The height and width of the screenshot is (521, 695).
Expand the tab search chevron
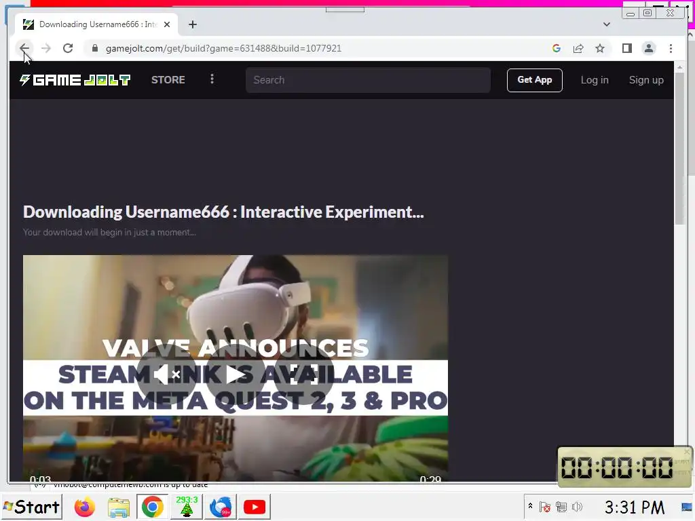click(x=606, y=24)
